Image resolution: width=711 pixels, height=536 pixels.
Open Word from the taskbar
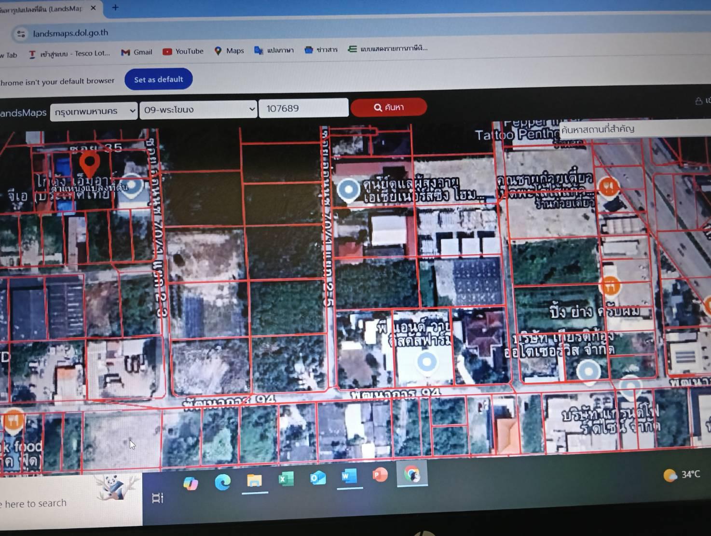[349, 477]
